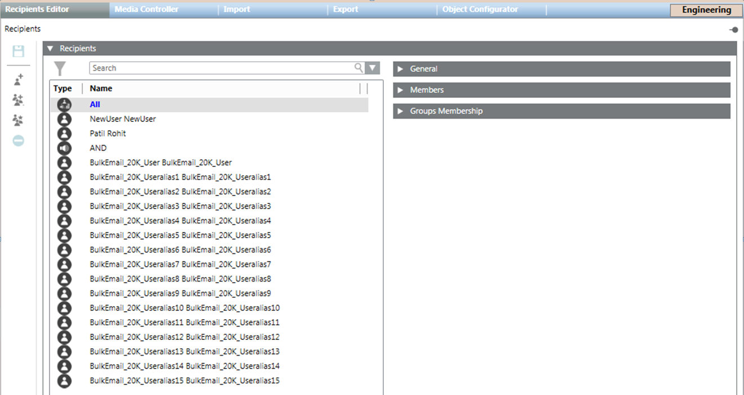Click the Save disk icon
This screenshot has width=744, height=395.
[19, 52]
